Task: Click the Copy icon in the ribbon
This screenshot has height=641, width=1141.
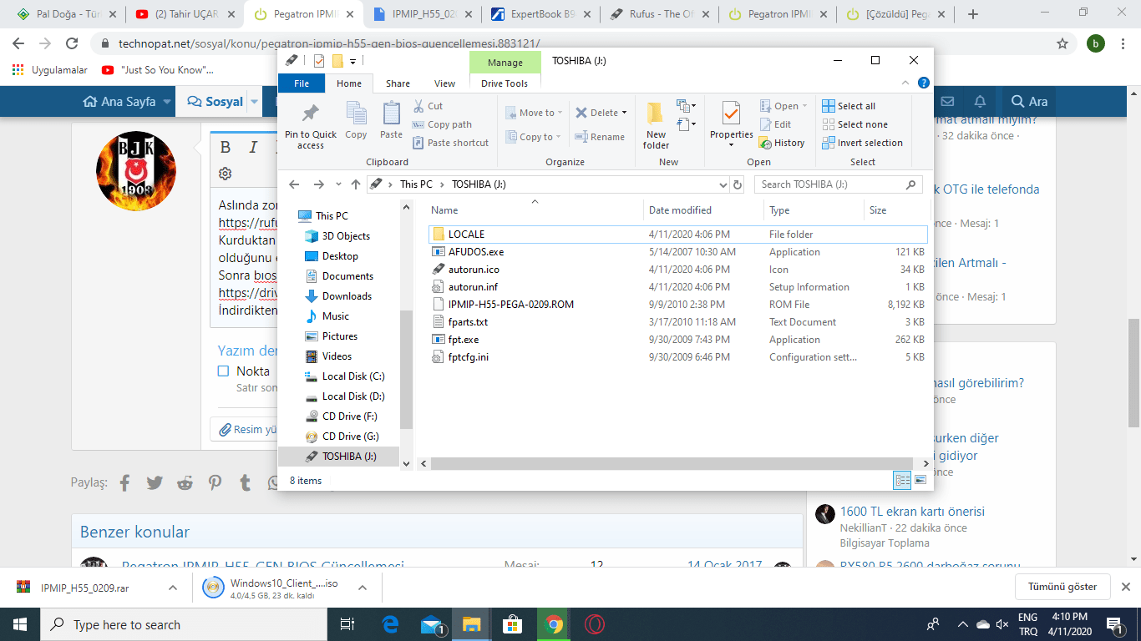Action: [x=356, y=121]
